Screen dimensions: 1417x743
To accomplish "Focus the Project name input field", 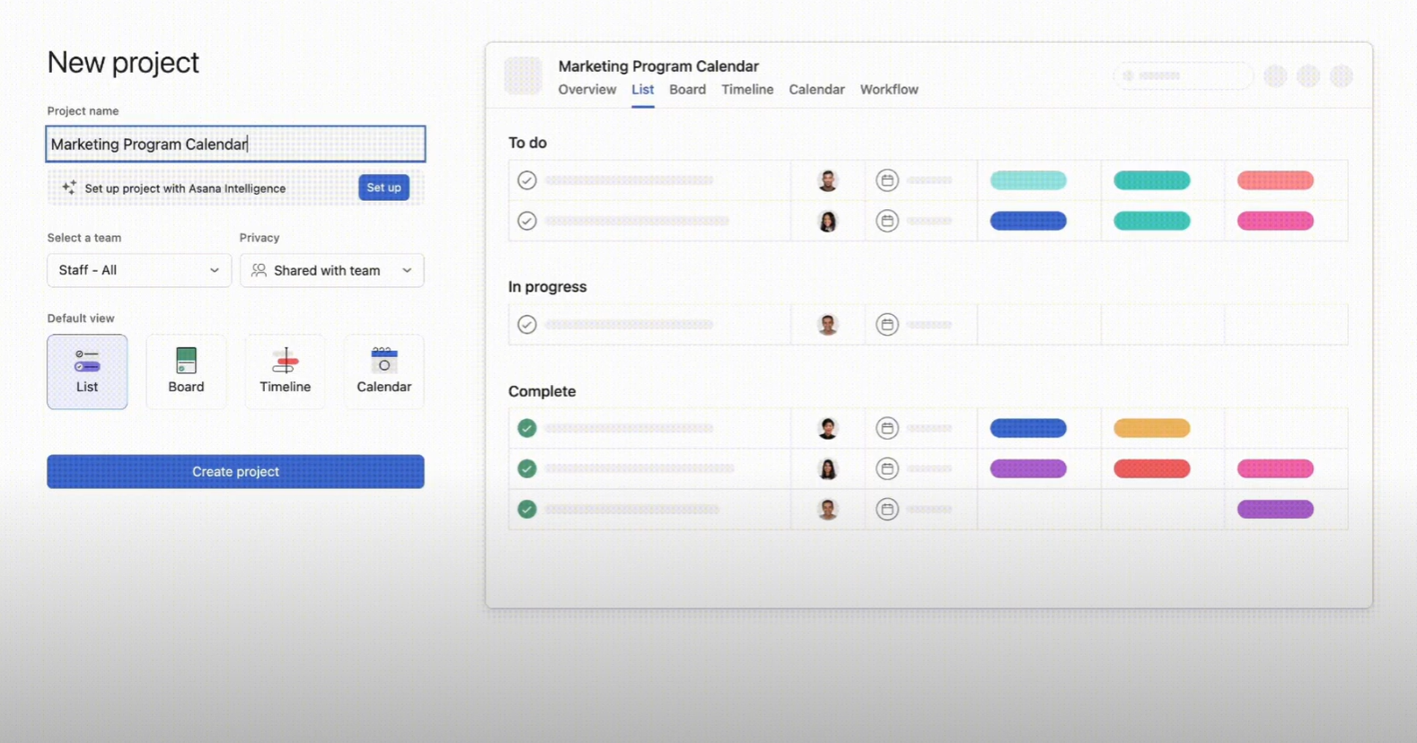I will (235, 144).
